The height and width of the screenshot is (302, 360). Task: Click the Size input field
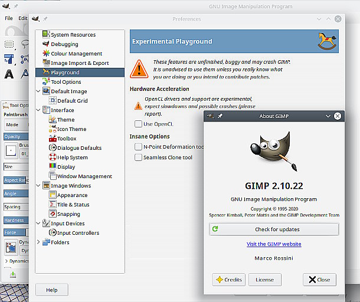16,167
